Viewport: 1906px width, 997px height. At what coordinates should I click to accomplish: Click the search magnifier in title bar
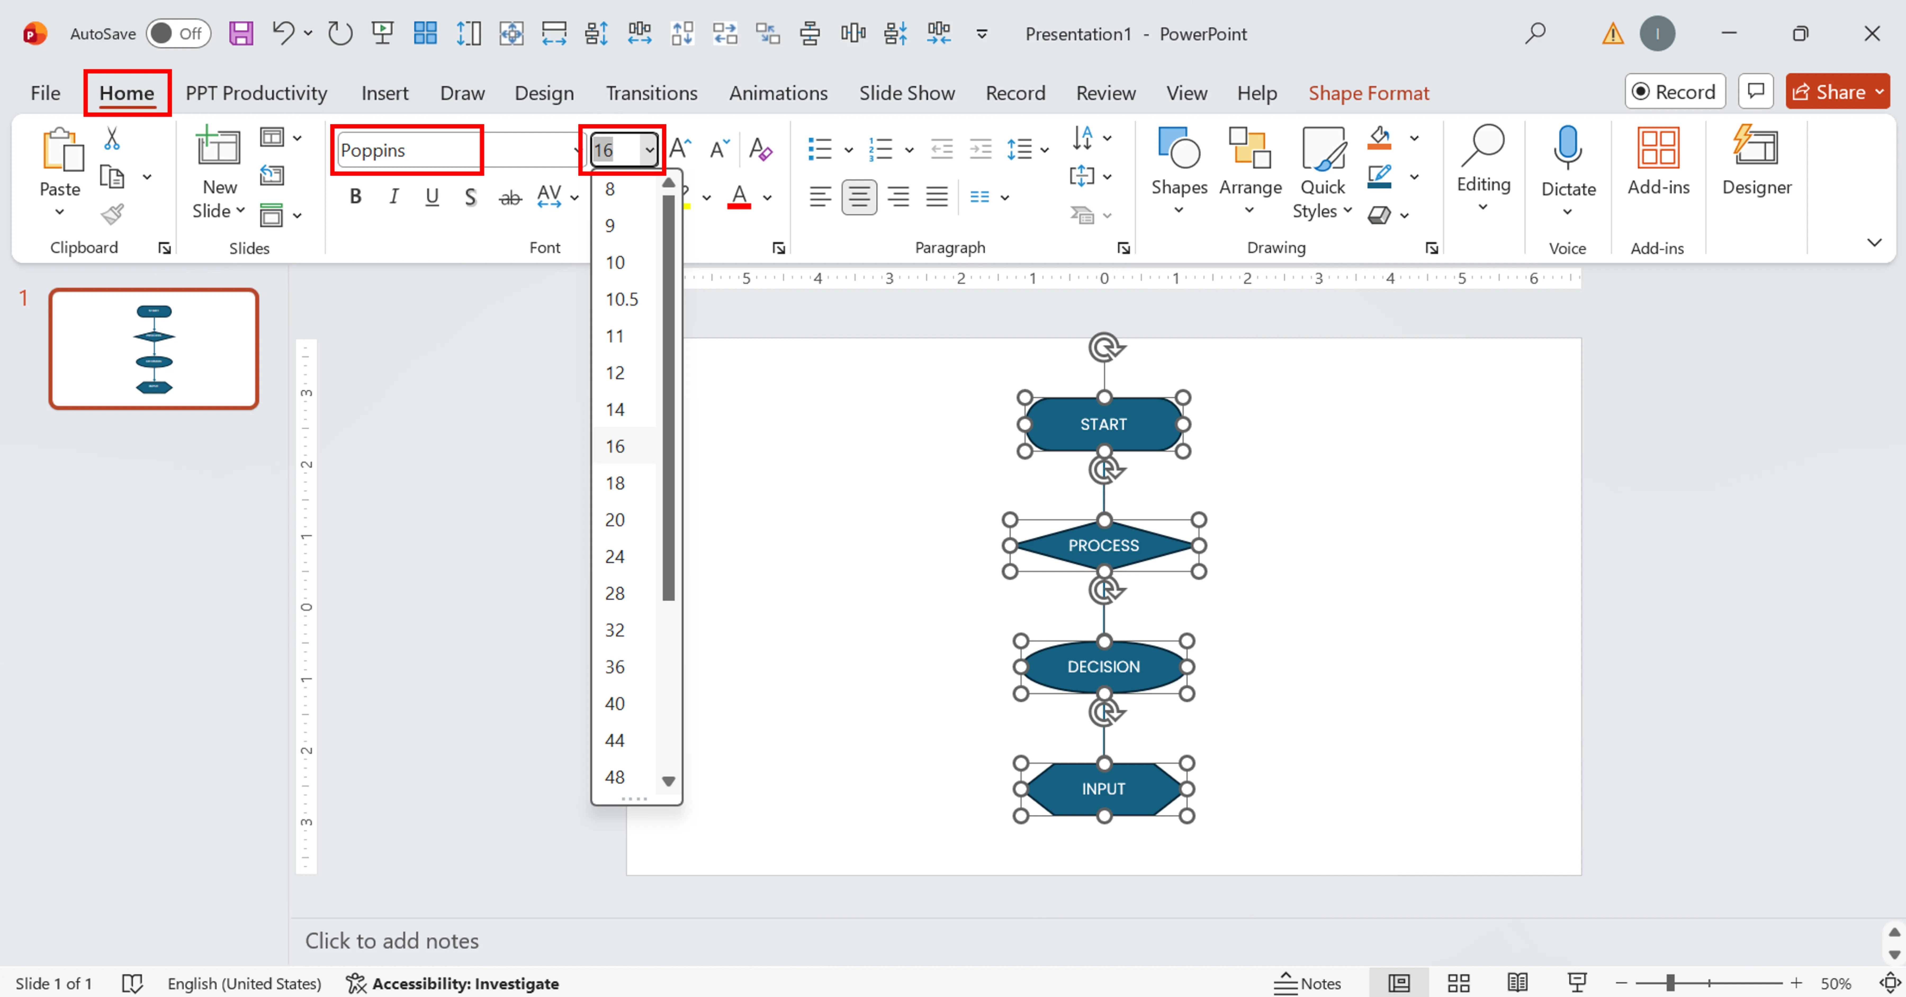tap(1535, 33)
